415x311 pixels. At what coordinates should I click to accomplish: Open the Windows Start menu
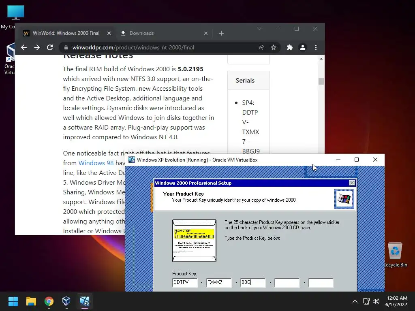(x=13, y=301)
